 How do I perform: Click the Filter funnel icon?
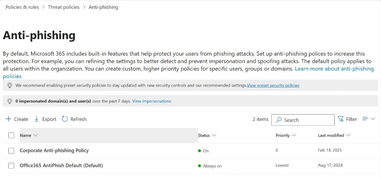341,119
